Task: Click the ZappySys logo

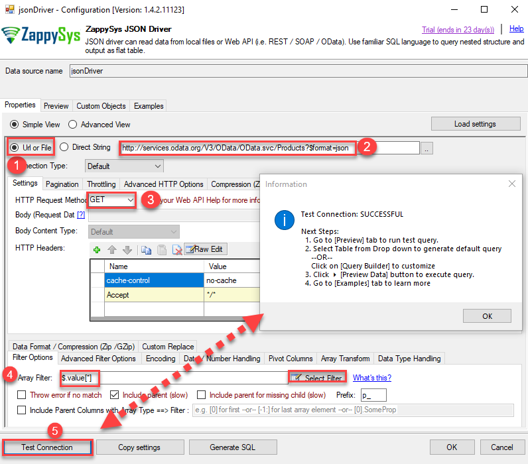Action: (41, 35)
